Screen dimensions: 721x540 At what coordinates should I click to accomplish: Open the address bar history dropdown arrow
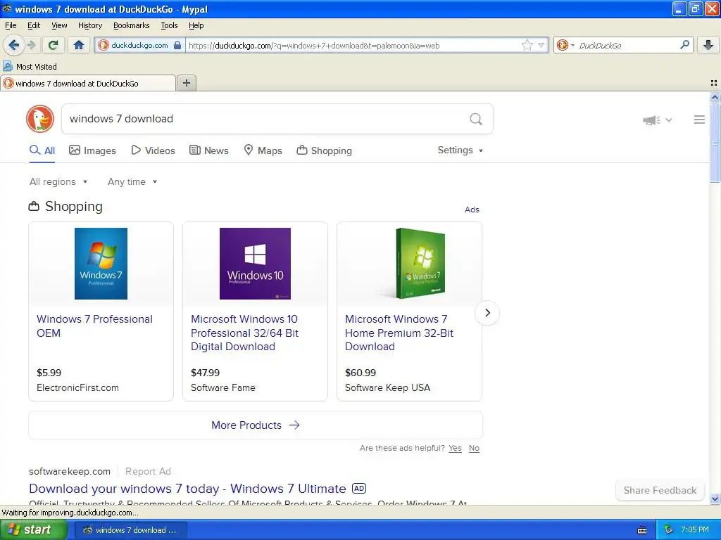coord(541,45)
